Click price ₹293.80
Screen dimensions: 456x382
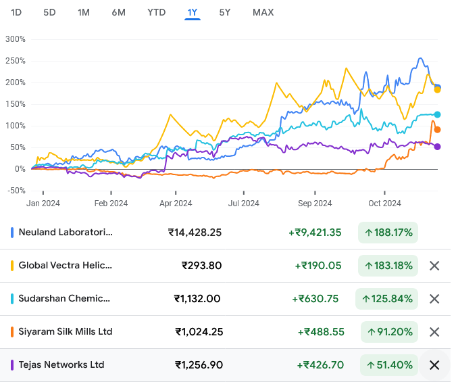coord(201,266)
